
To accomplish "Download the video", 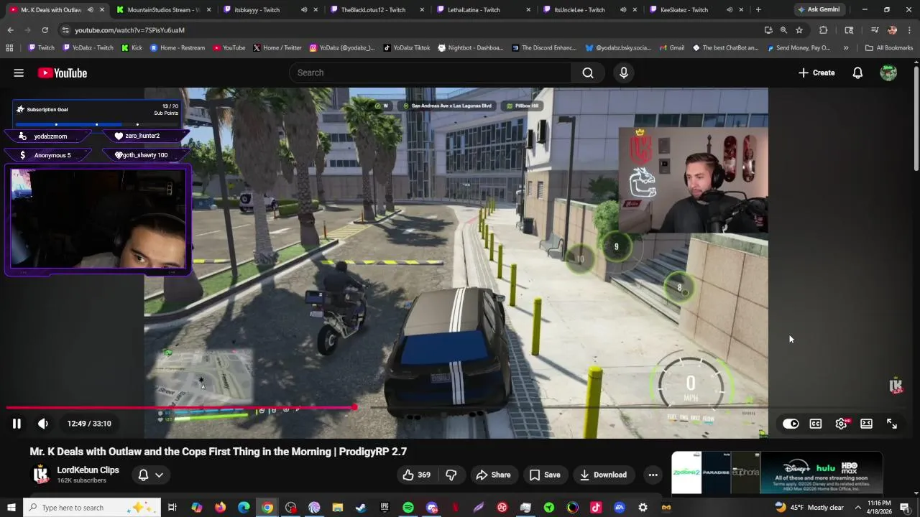I will click(x=604, y=475).
